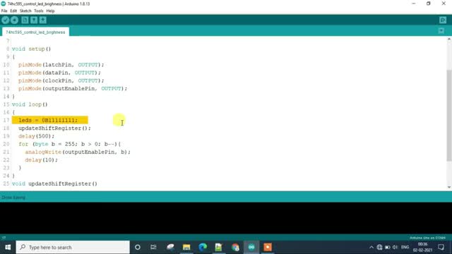Viewport: 452px width, 254px height.
Task: Create a new sketch with New icon
Action: pyautogui.click(x=25, y=20)
